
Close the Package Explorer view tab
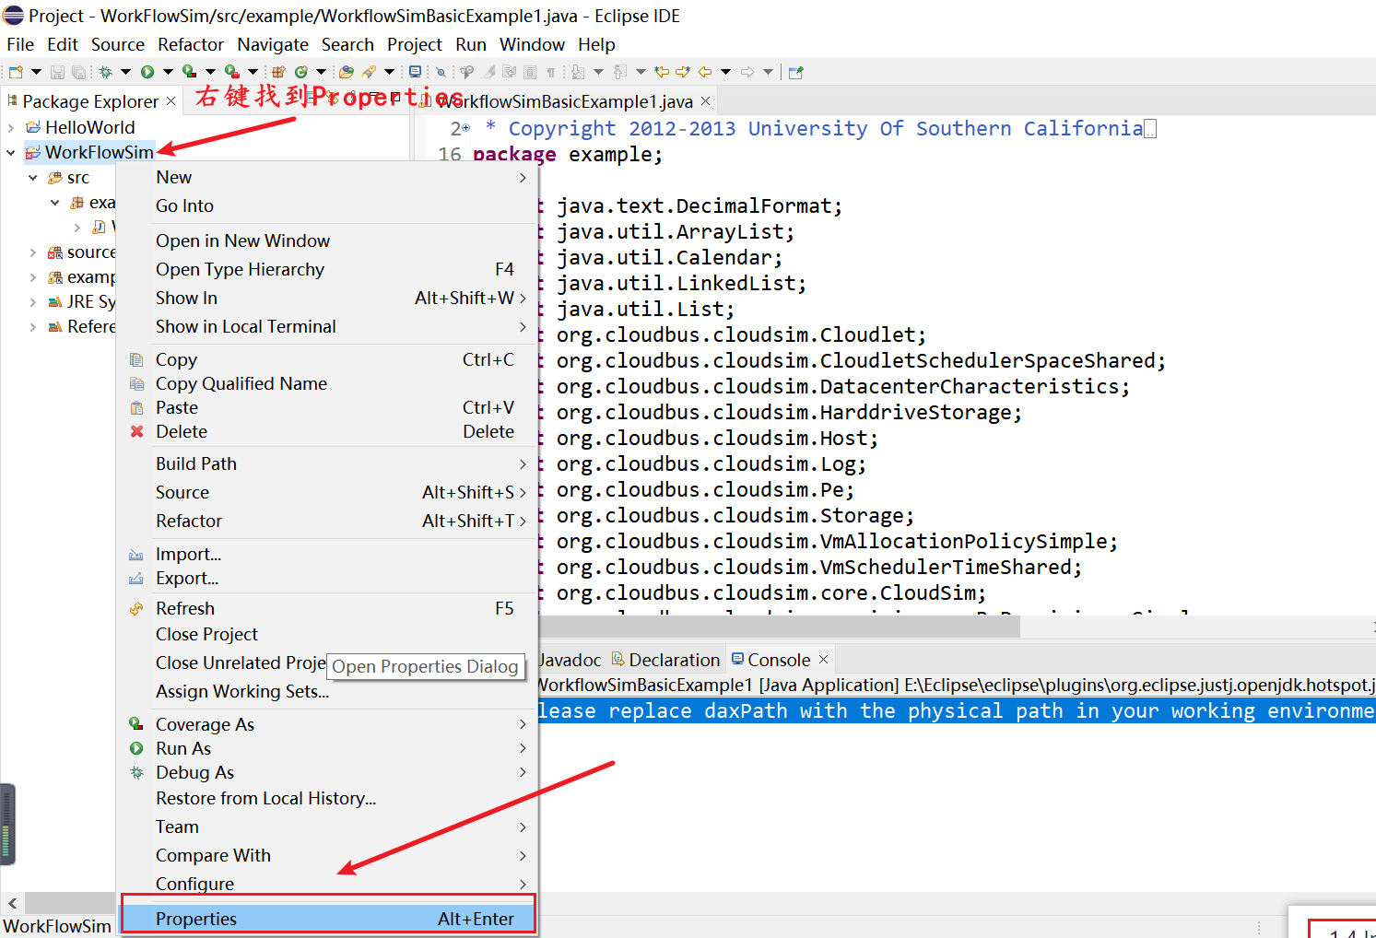pyautogui.click(x=171, y=101)
